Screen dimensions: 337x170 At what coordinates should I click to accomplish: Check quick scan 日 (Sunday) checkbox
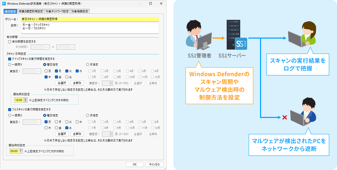coord(46,71)
